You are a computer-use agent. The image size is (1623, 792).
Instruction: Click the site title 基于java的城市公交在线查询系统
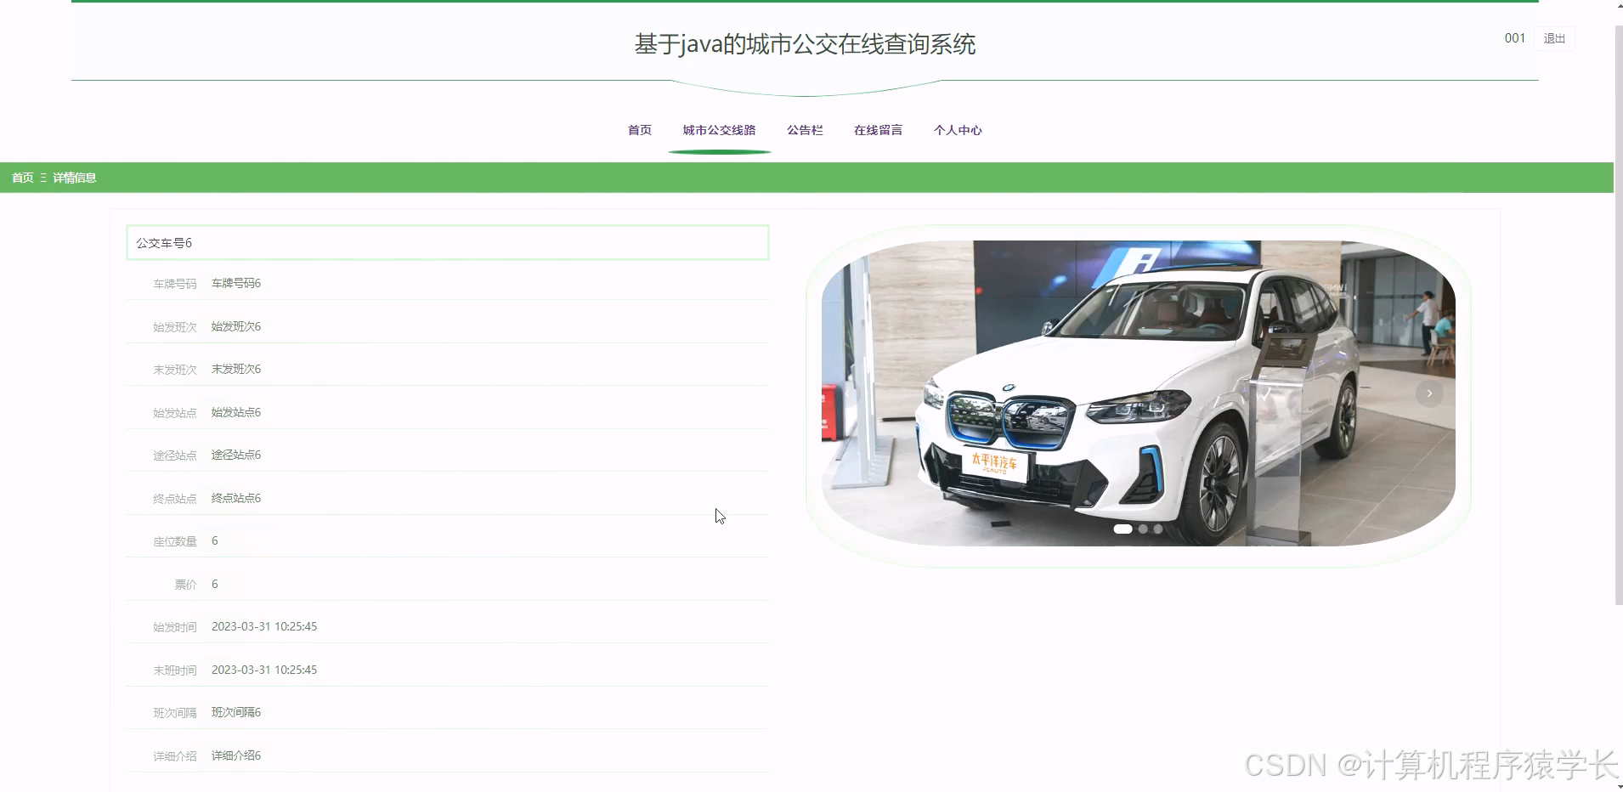804,43
